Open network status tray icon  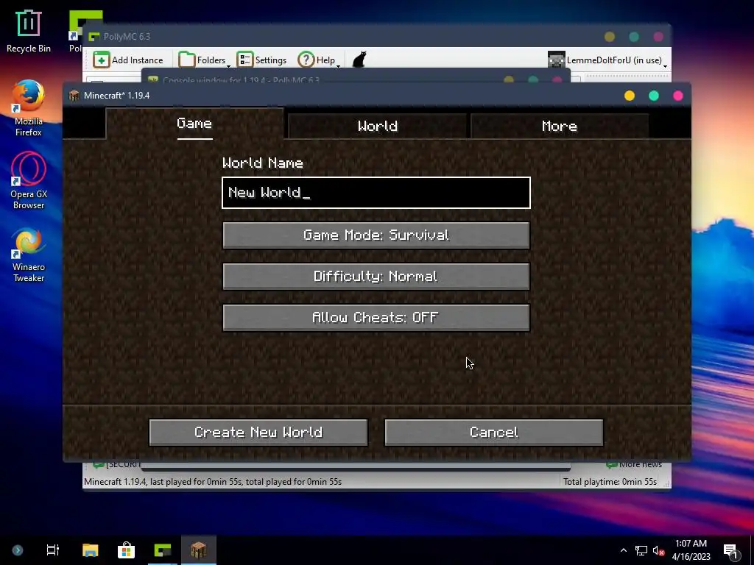coord(641,550)
